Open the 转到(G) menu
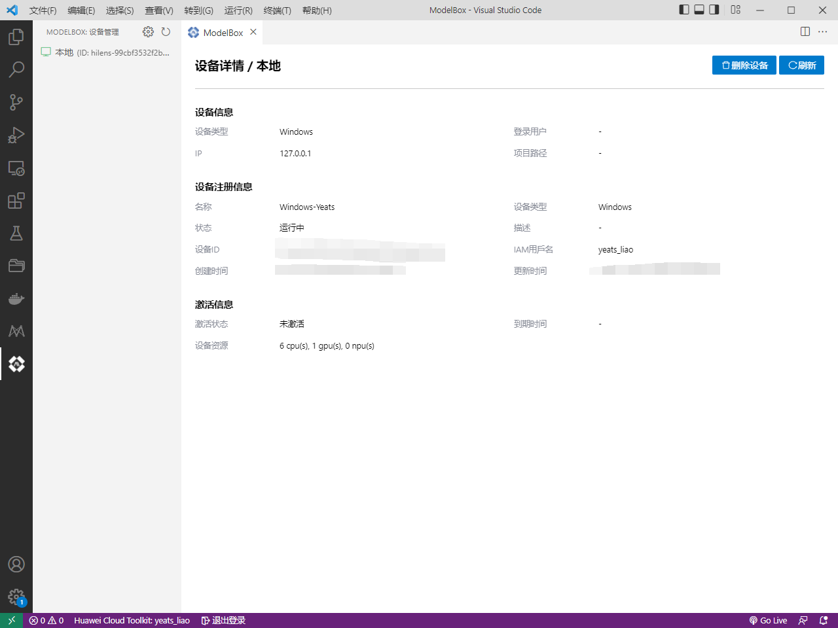This screenshot has width=838, height=628. [198, 10]
